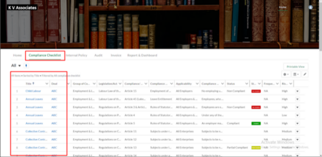This screenshot has height=157, width=322.
Task: Open the Report & Dashboard tab
Action: point(142,55)
